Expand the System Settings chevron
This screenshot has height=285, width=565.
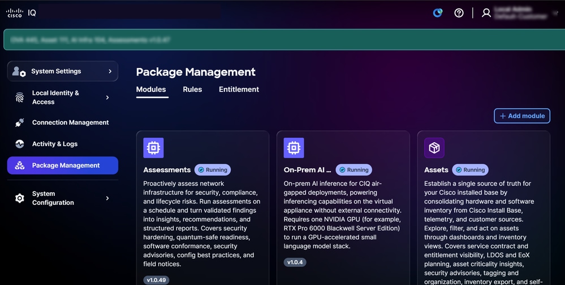pos(110,71)
